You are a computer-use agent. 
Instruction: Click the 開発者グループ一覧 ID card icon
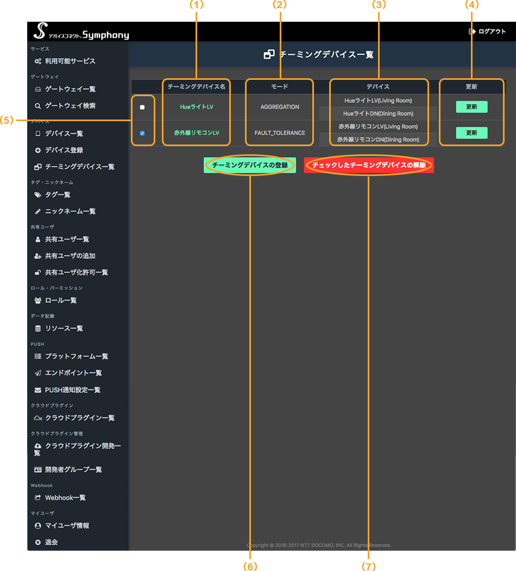pyautogui.click(x=38, y=470)
